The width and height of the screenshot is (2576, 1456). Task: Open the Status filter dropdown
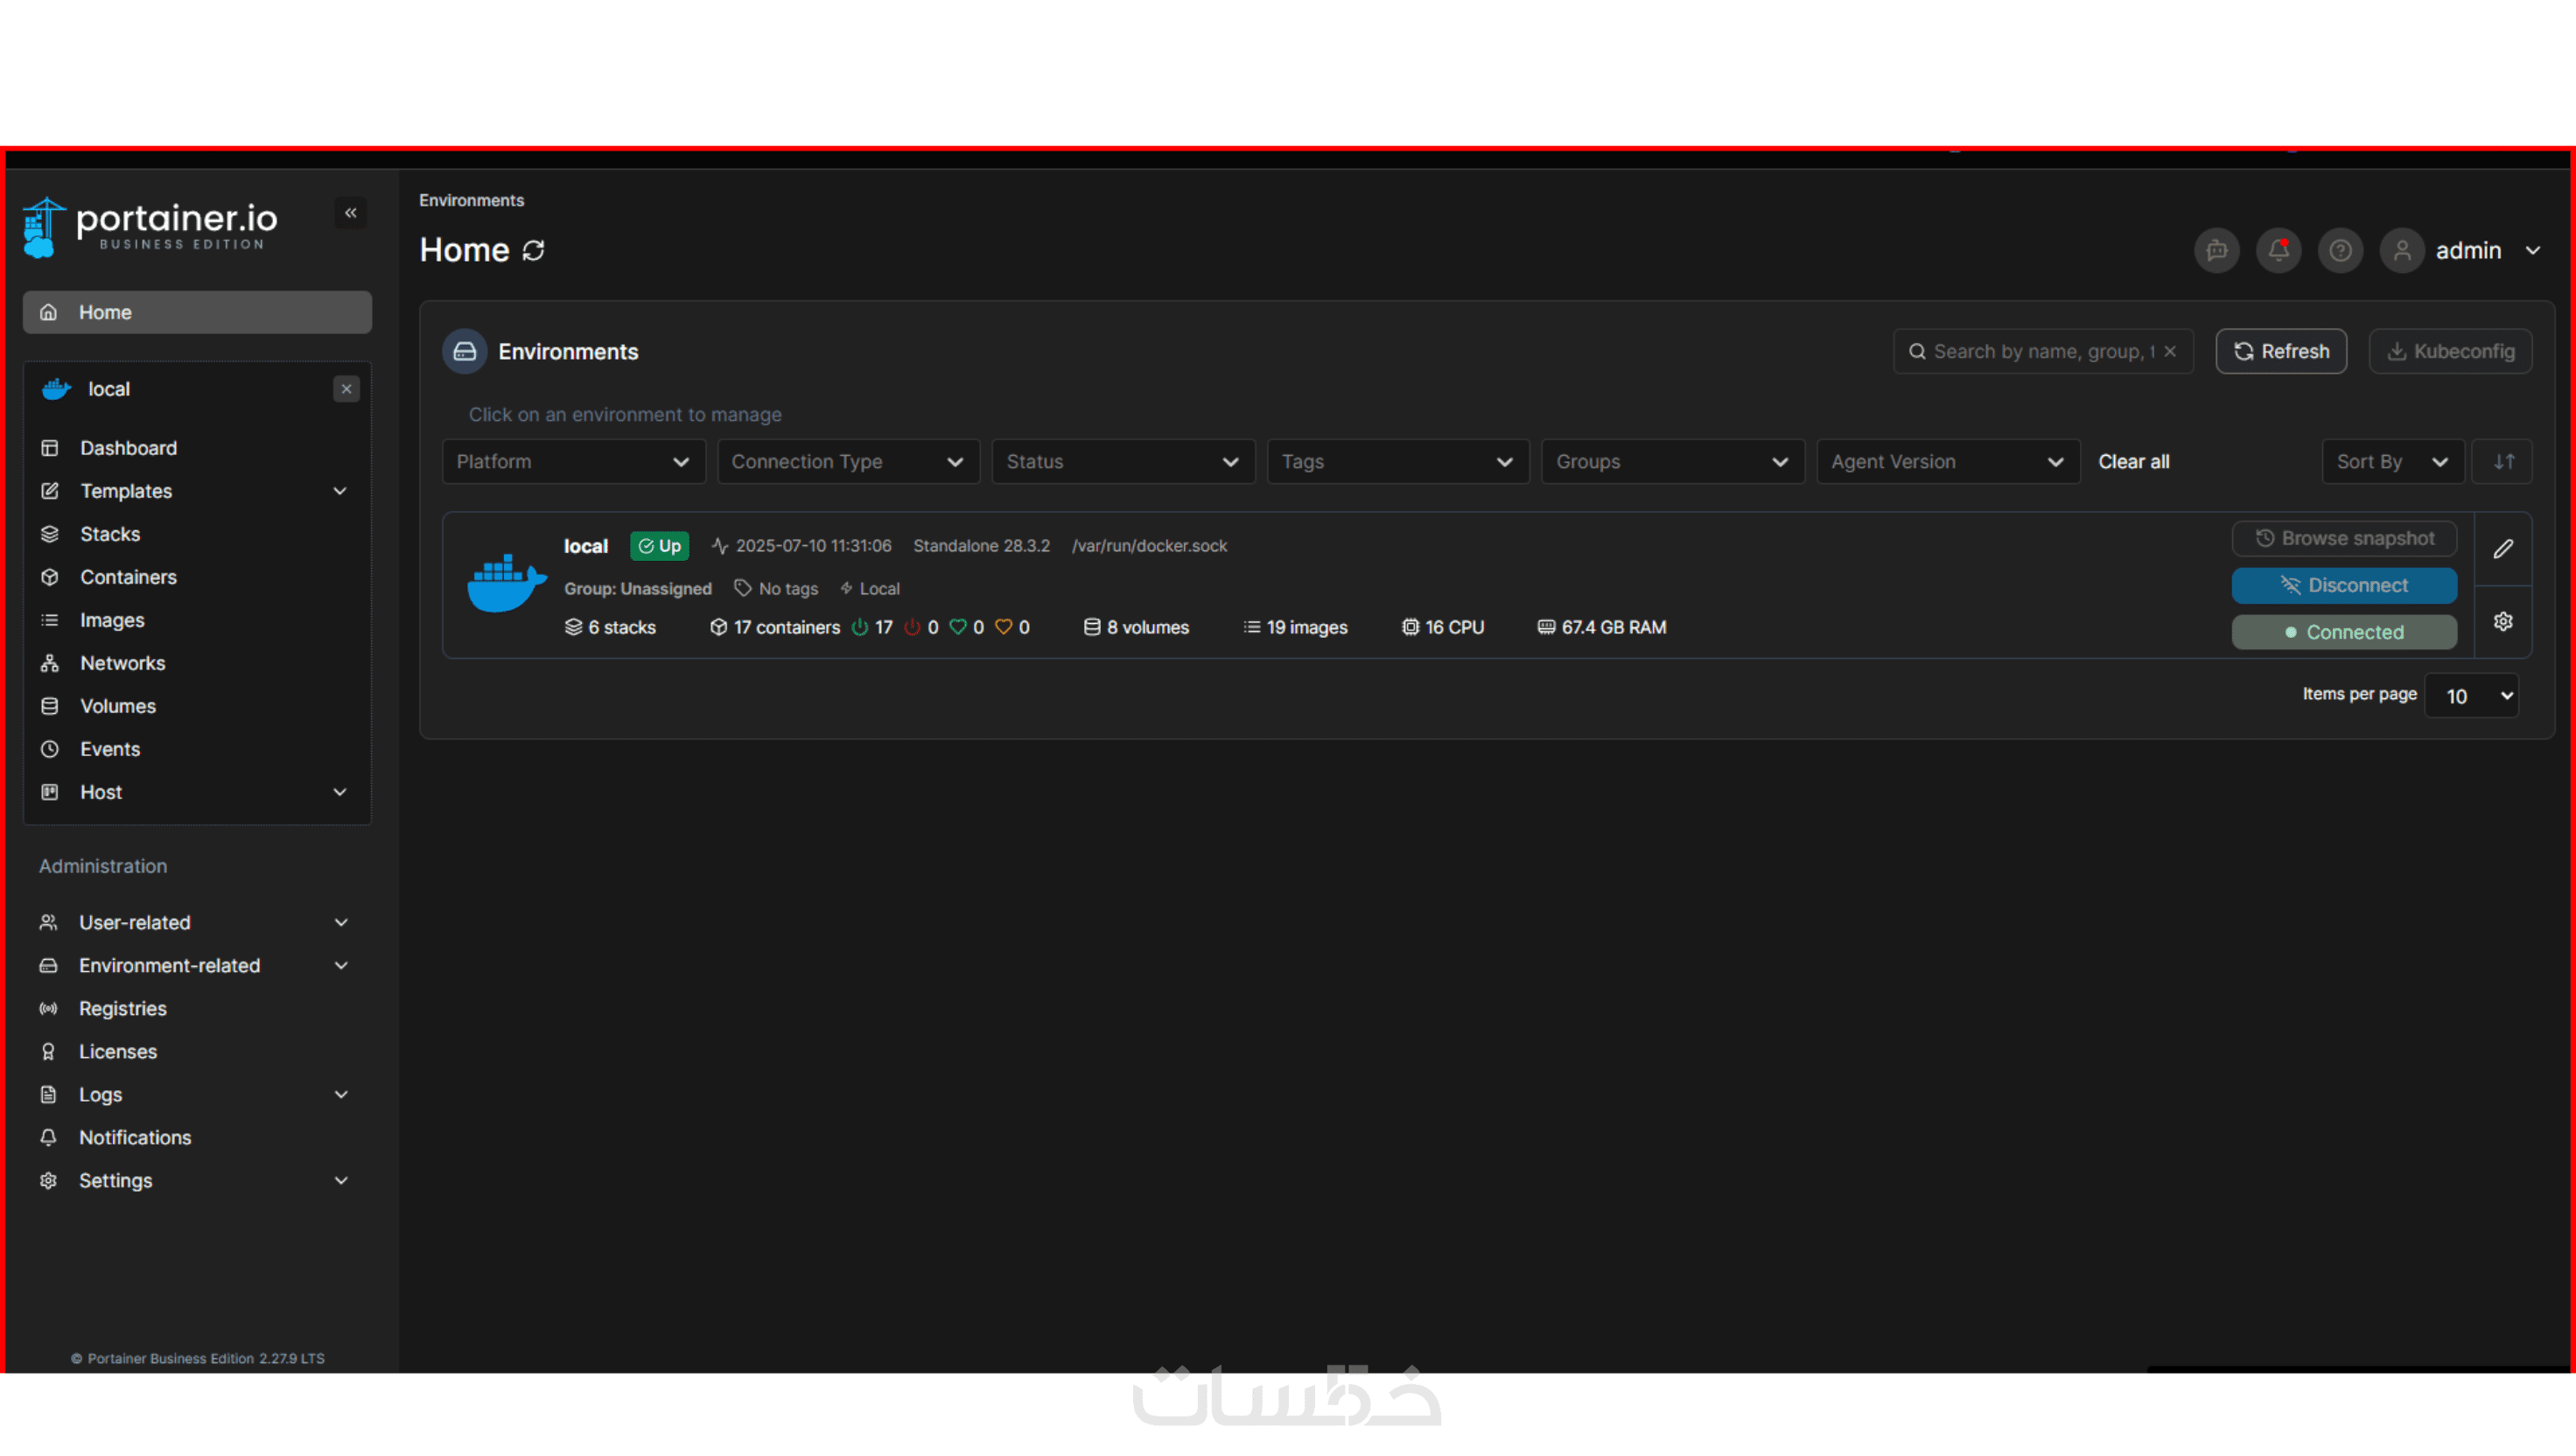pyautogui.click(x=1122, y=462)
